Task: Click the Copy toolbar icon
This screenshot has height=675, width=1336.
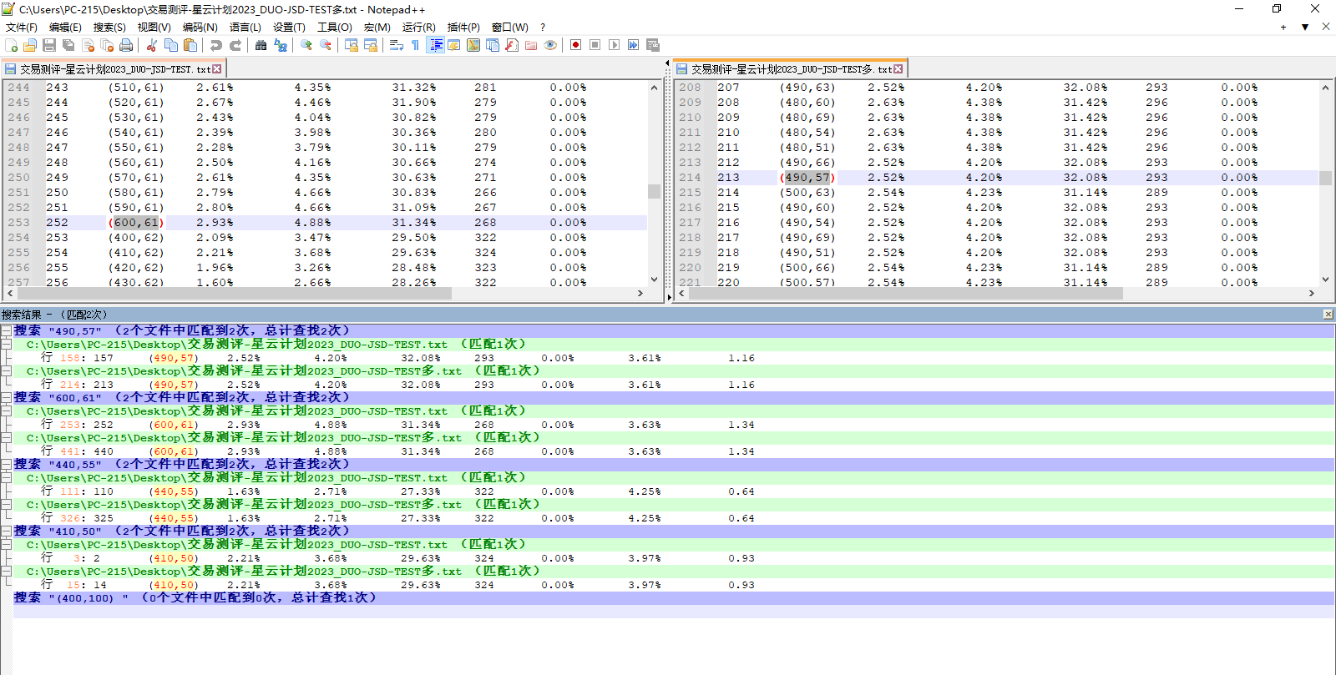Action: [x=171, y=45]
